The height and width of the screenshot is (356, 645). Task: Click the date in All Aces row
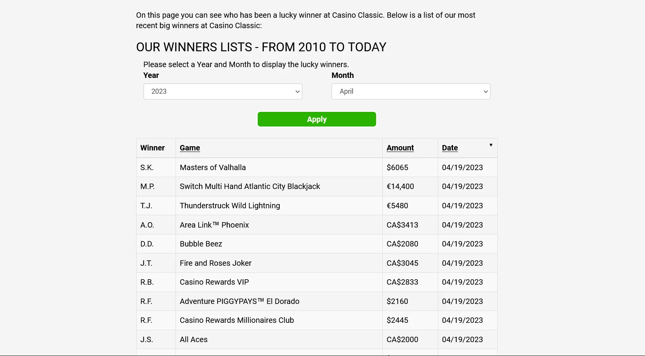coord(463,339)
